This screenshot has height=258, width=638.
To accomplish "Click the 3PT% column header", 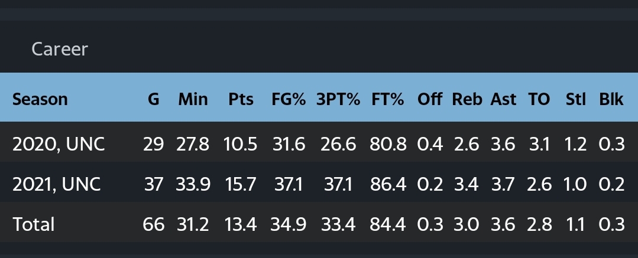I will click(338, 99).
